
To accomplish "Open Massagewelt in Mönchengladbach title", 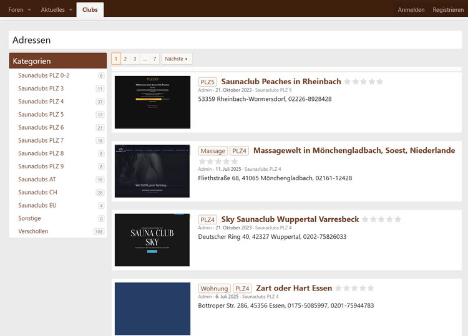I will coord(354,150).
